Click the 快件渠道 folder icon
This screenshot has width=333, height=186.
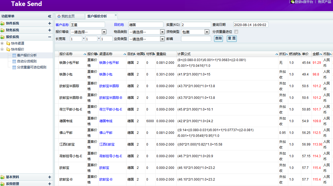(8, 43)
